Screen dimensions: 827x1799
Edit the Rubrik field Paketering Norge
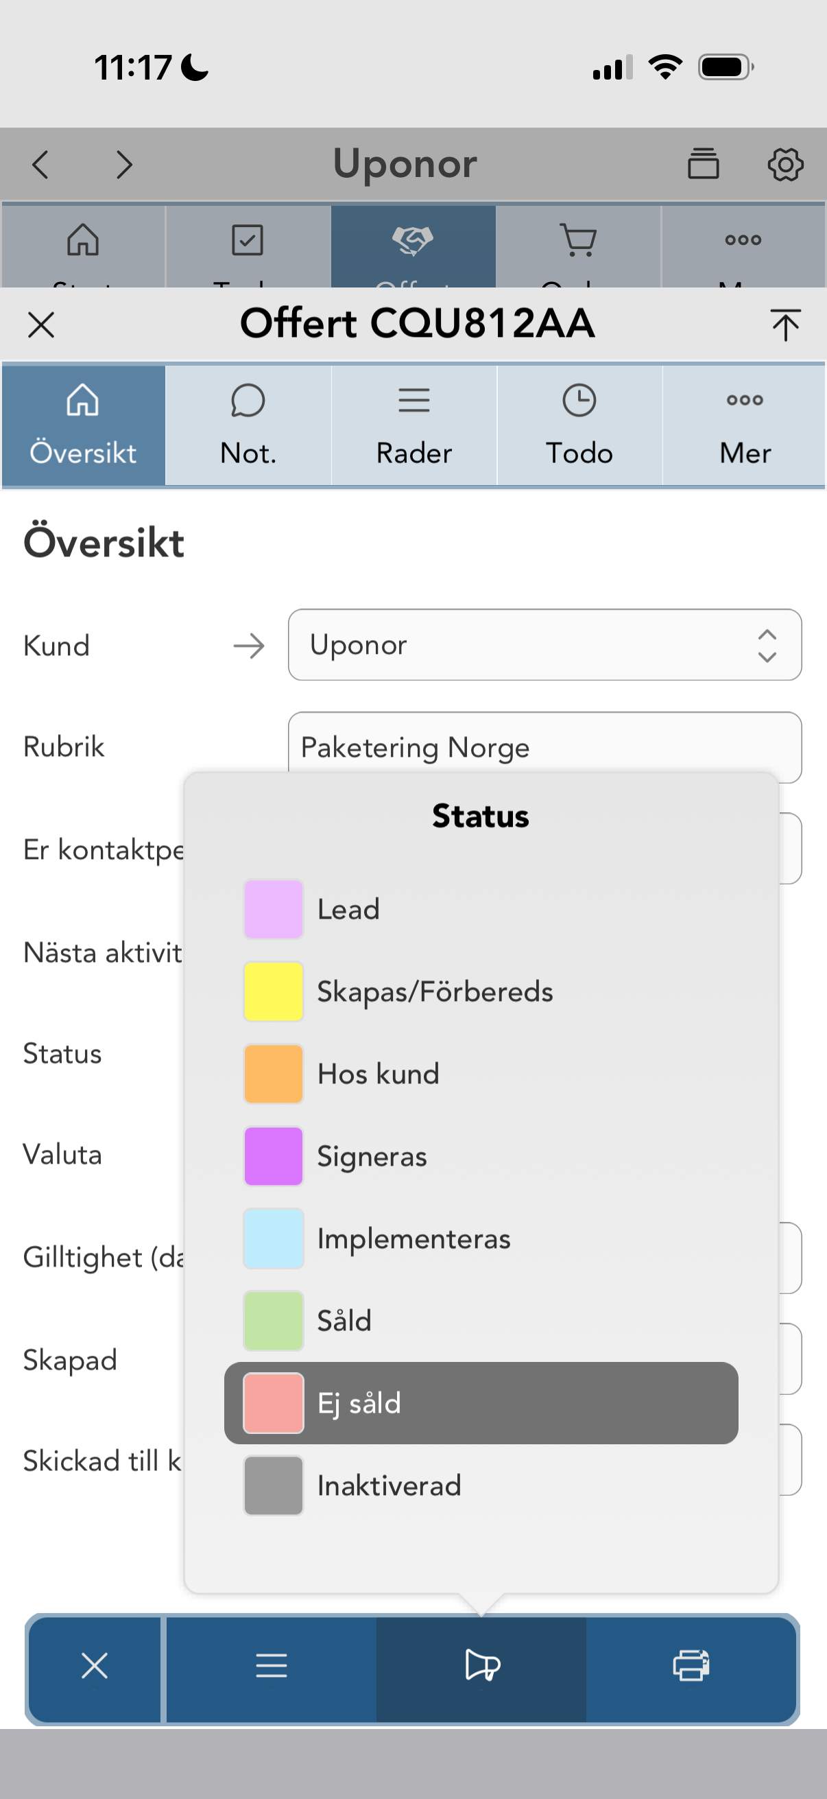point(544,746)
